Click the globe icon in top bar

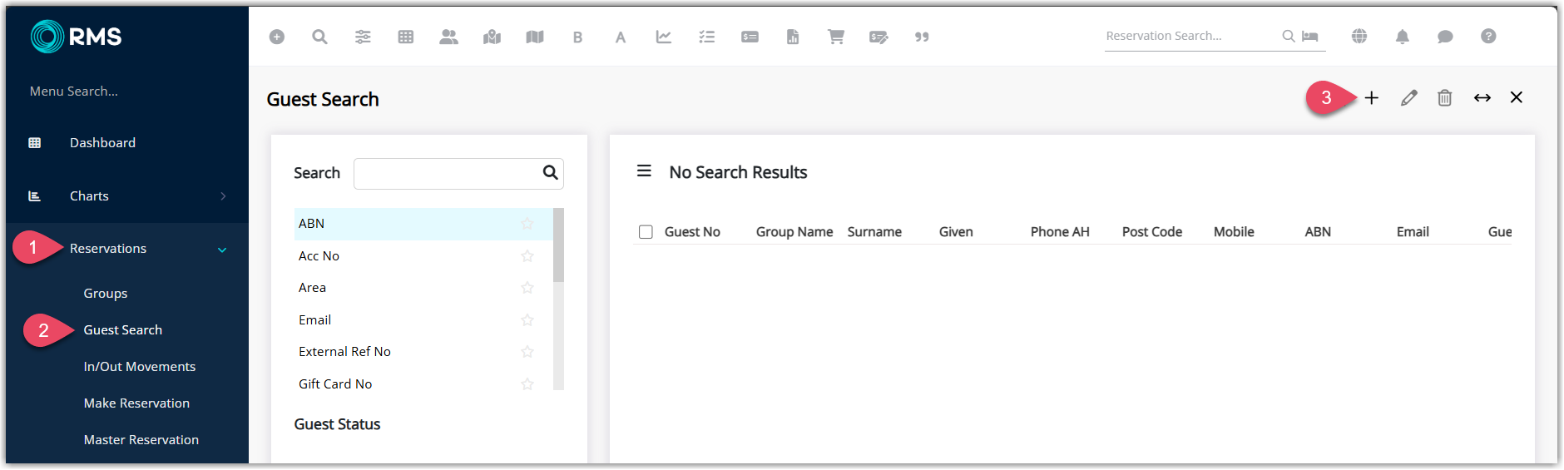coord(1359,36)
